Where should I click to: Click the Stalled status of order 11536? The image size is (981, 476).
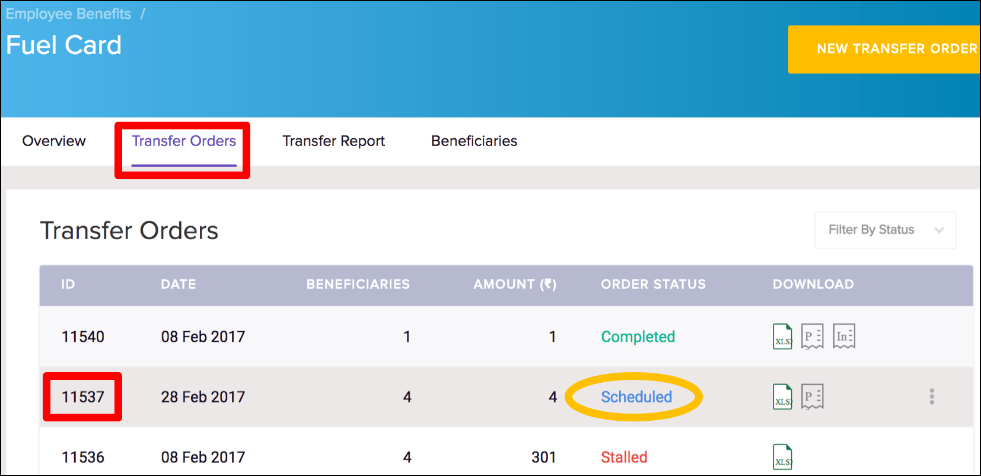[x=624, y=458]
